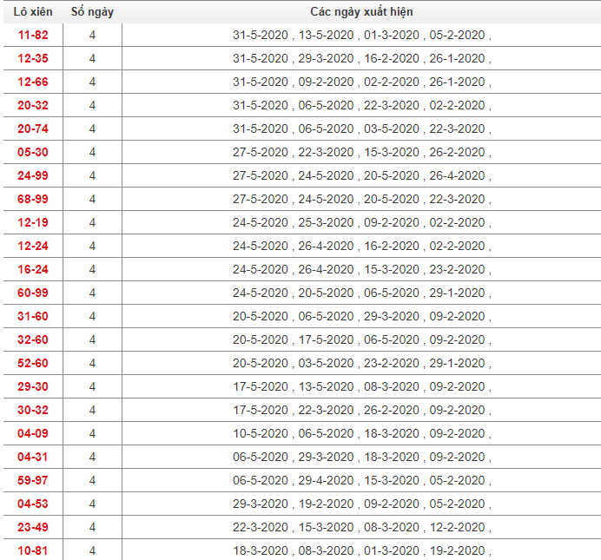Select the lô xiên pair 04-53
This screenshot has width=601, height=560.
33,504
